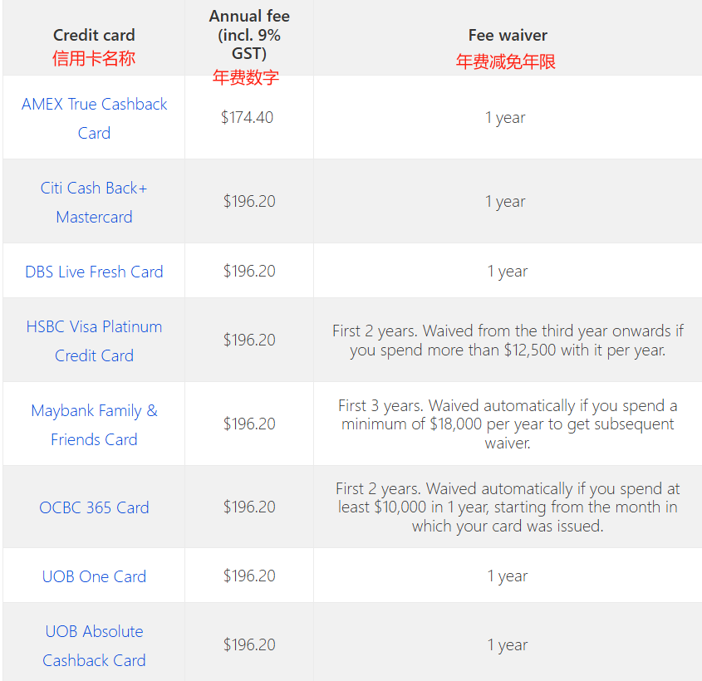Click the Credit card column header
The height and width of the screenshot is (681, 702).
point(94,35)
